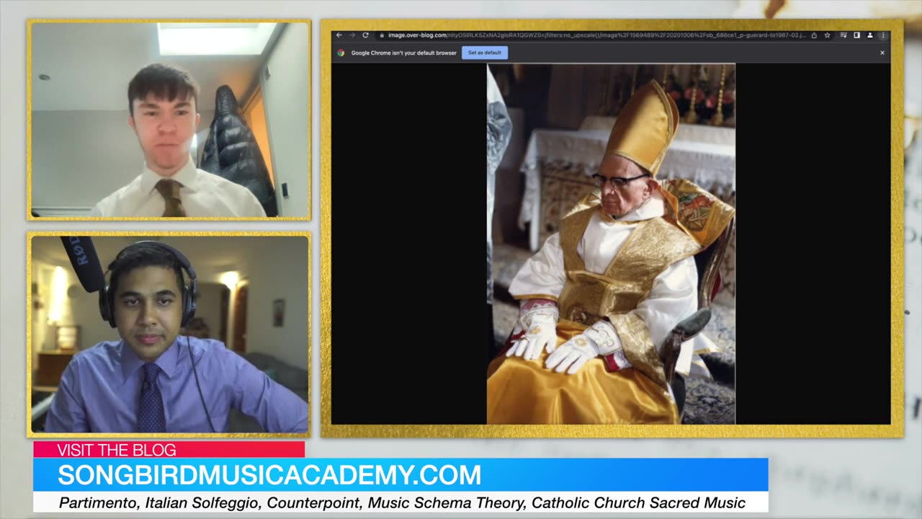This screenshot has height=519, width=922.
Task: Click Set as default button
Action: pos(485,53)
